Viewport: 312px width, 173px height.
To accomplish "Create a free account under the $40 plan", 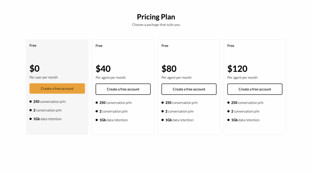I will 123,89.
